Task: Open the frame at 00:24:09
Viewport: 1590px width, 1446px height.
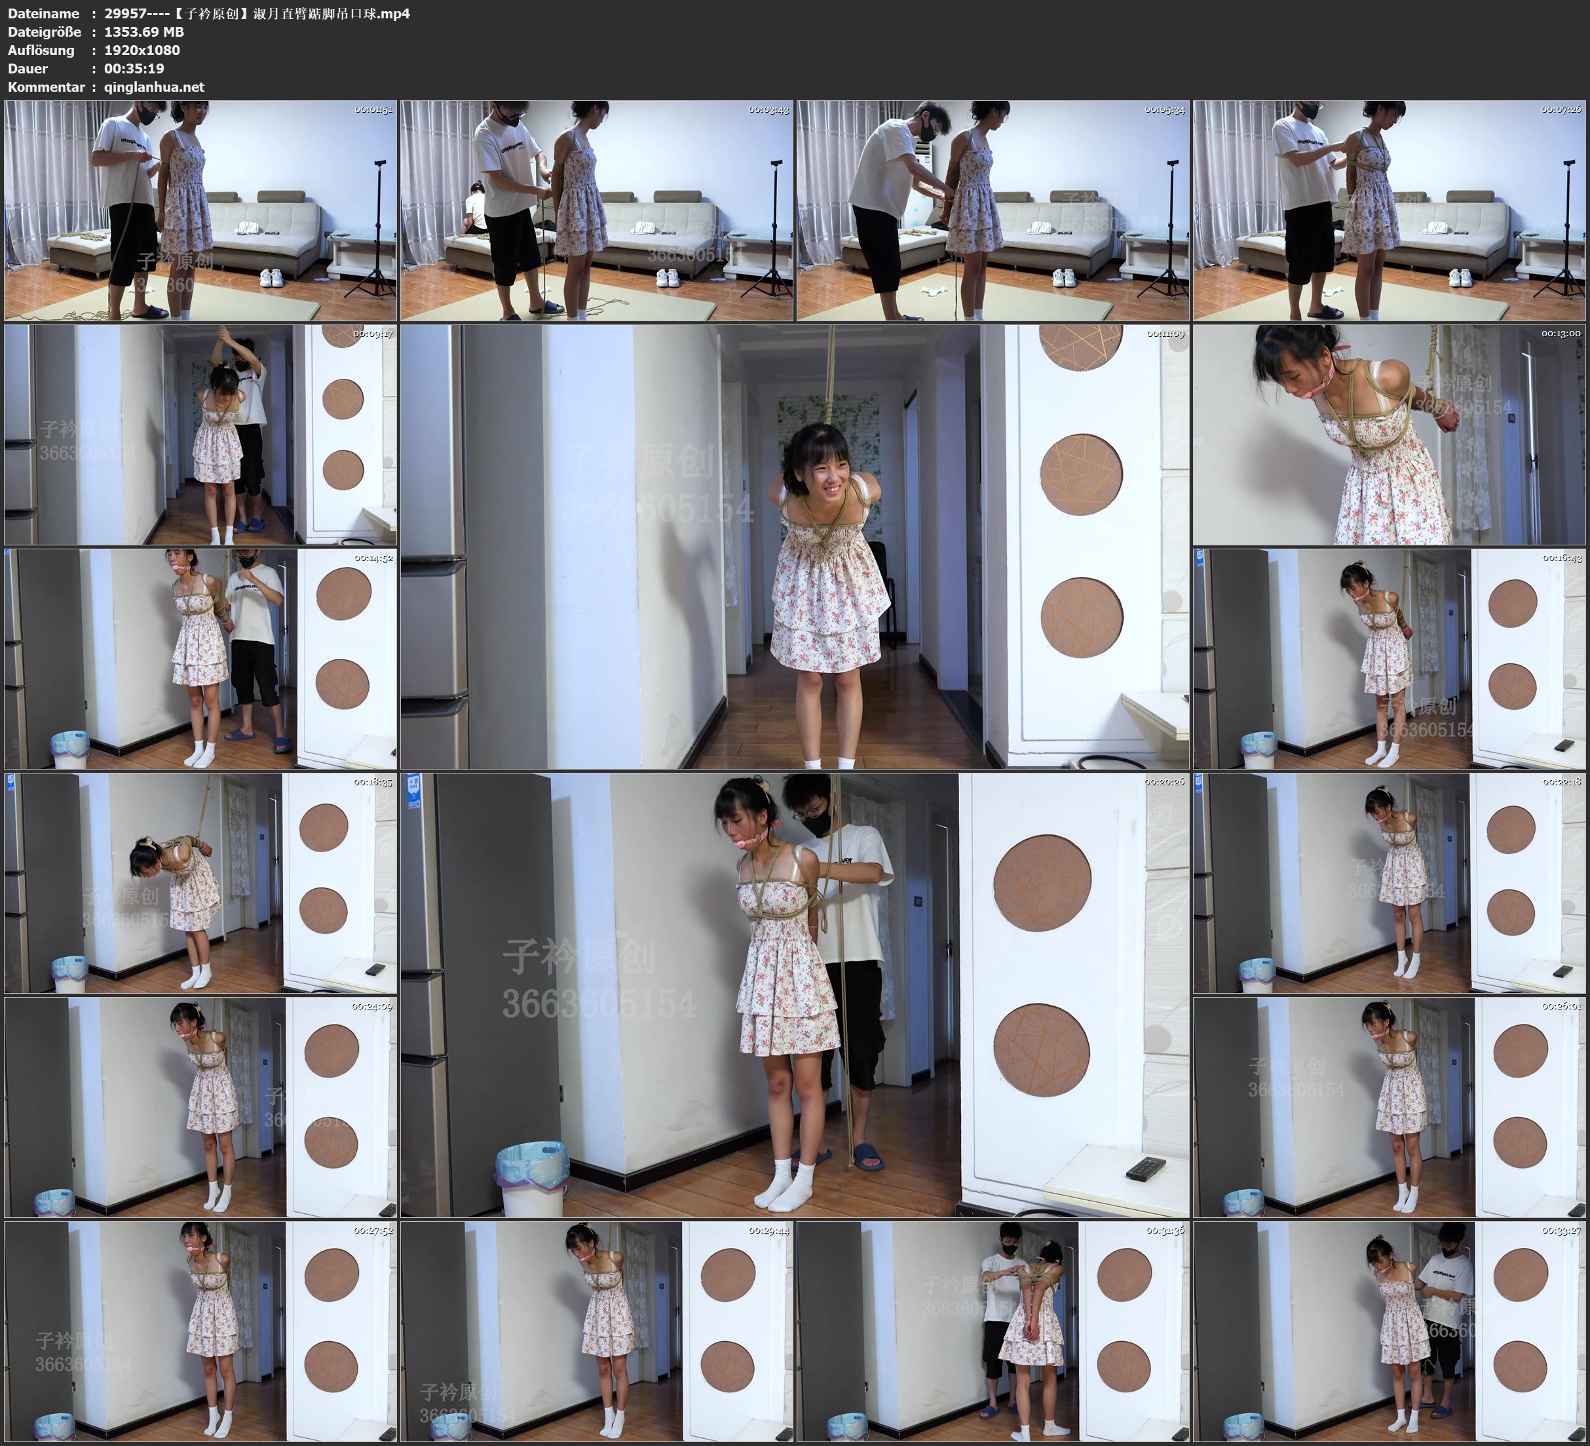Action: (200, 1106)
